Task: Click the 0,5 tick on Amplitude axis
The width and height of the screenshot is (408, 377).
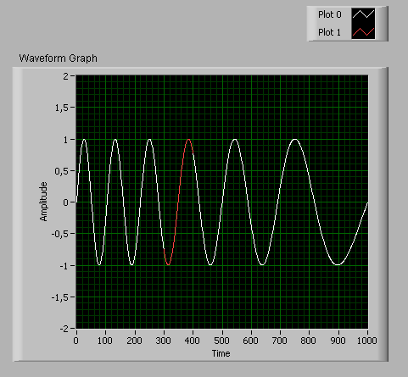Action: [62, 171]
